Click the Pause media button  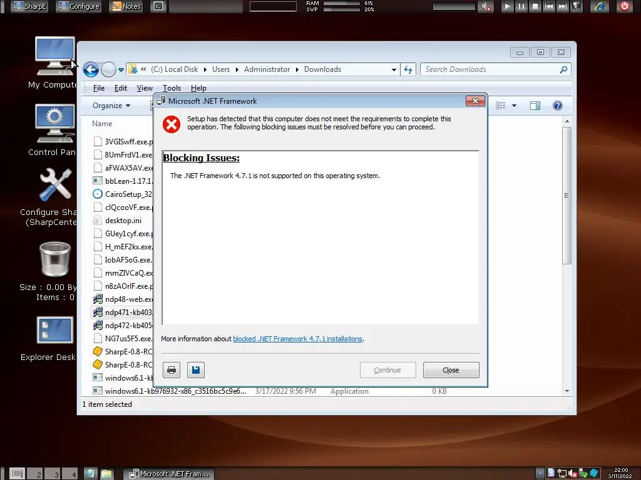coord(521,6)
